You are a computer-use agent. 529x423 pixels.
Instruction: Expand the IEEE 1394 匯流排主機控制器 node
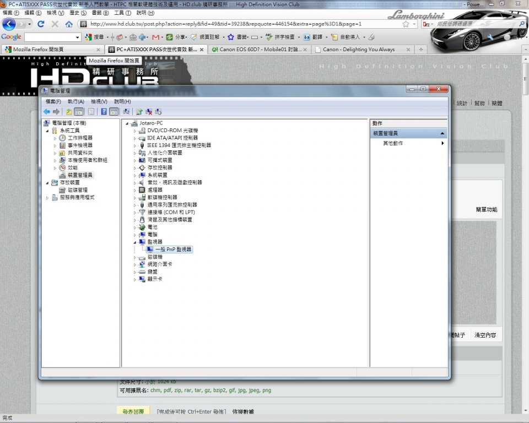tap(134, 145)
